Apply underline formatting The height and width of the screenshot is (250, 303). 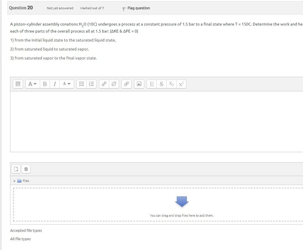152,84
